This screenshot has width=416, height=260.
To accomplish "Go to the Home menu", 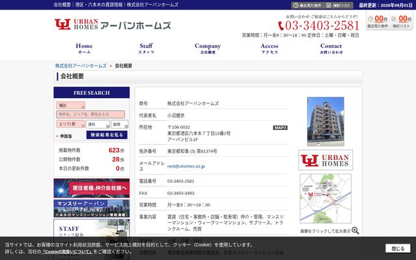I will [x=84, y=48].
